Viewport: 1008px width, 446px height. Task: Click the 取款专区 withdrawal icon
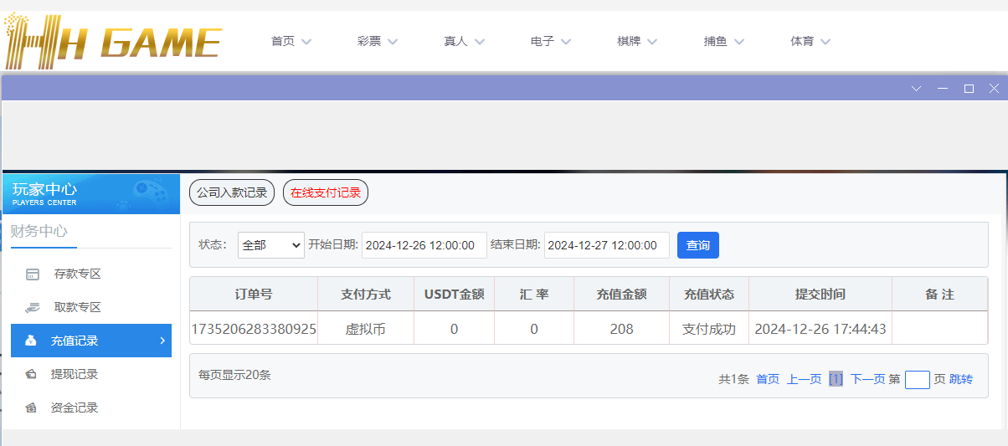click(33, 307)
